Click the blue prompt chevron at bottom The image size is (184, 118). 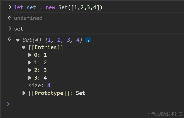[8, 104]
